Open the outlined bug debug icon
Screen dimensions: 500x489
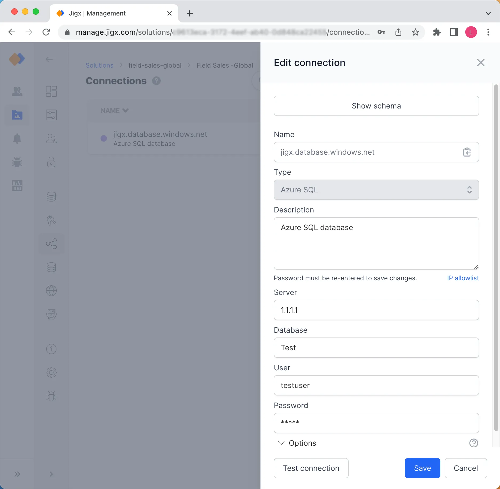(x=51, y=396)
